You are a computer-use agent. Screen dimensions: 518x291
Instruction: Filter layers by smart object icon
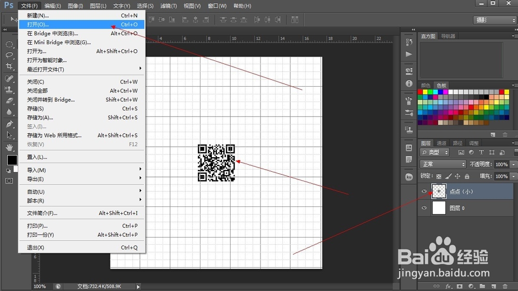coord(502,153)
